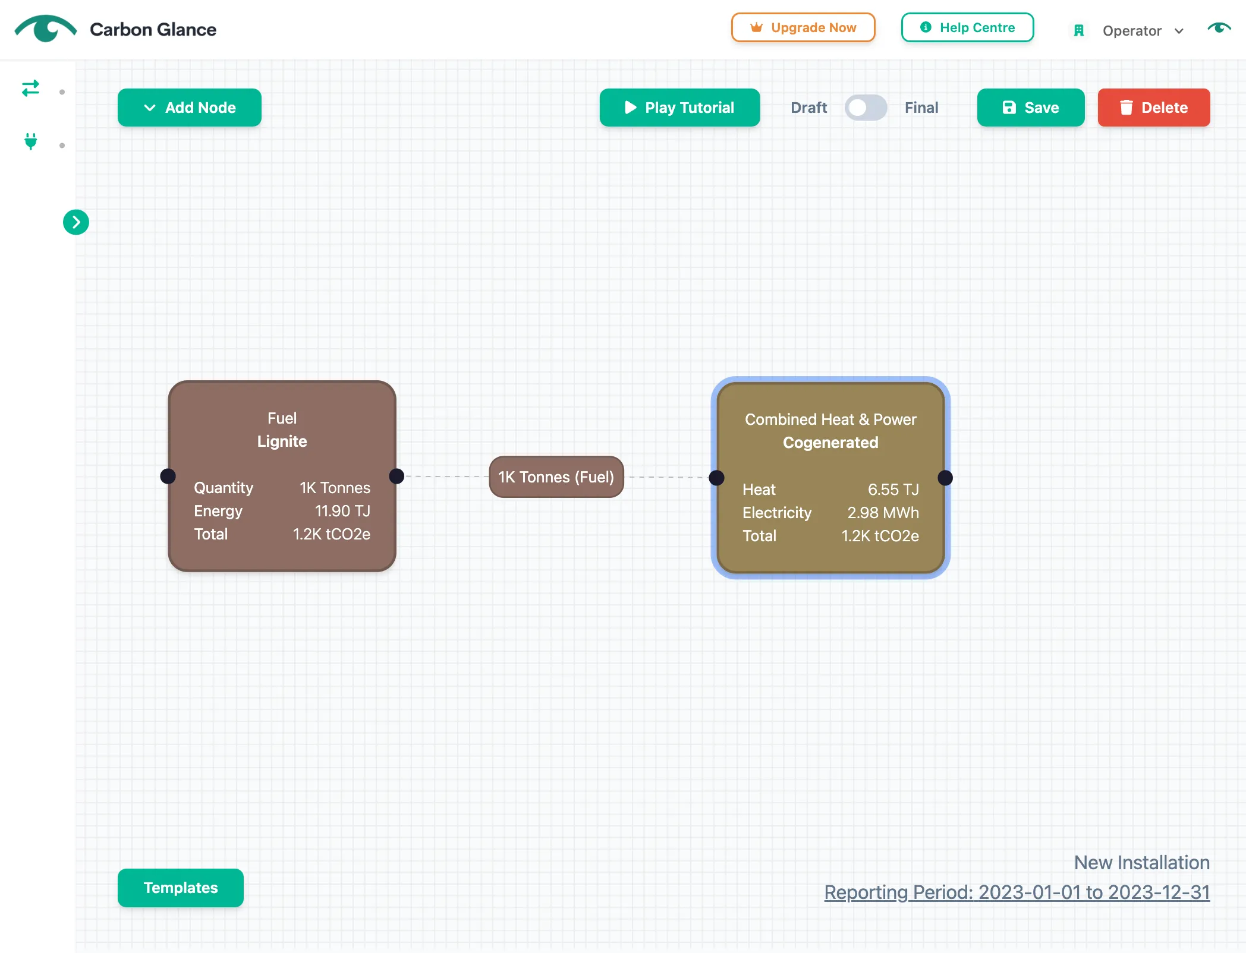
Task: Open the plug sidebar icon
Action: pos(30,141)
